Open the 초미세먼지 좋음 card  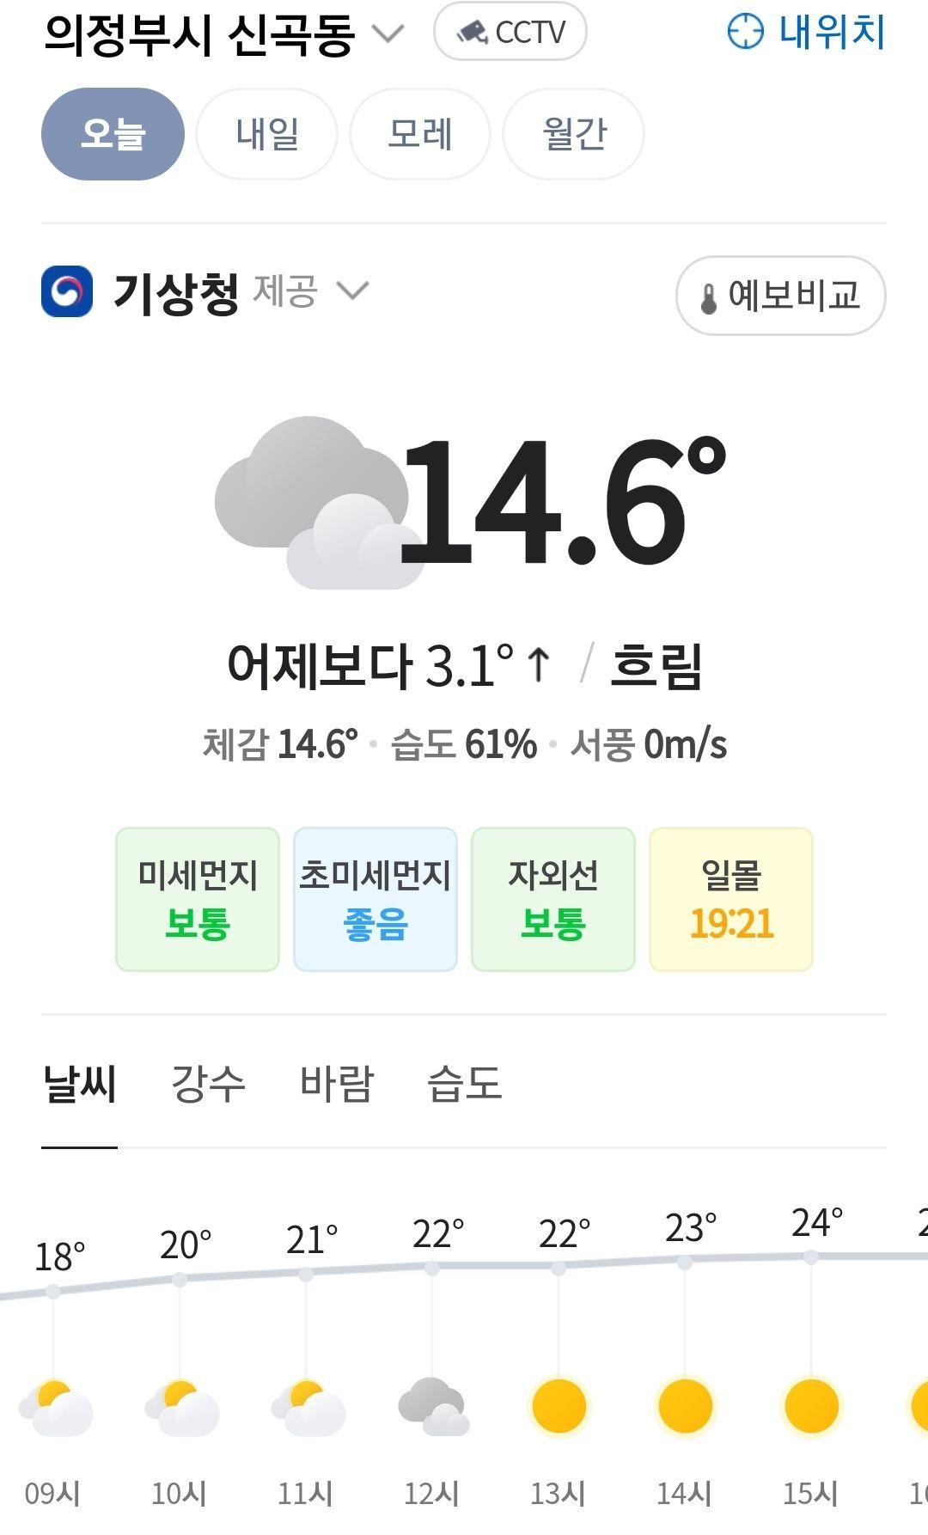(375, 899)
